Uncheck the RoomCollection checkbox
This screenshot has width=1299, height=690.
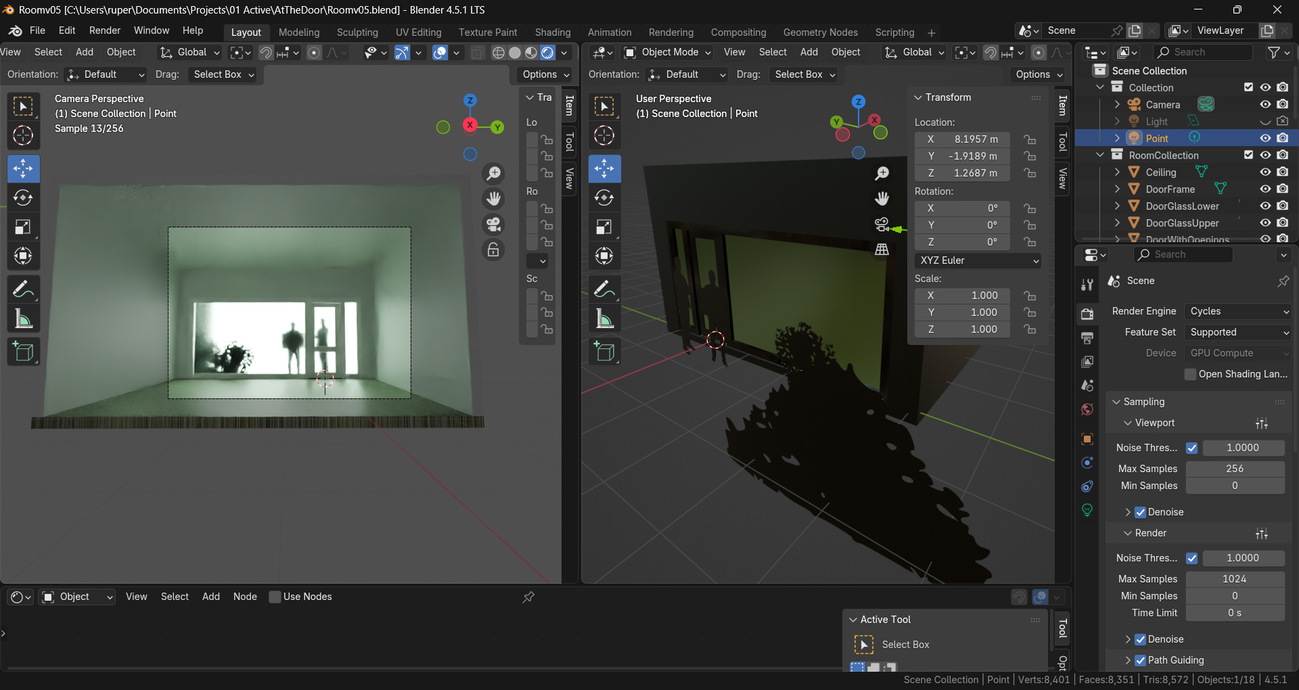point(1248,155)
